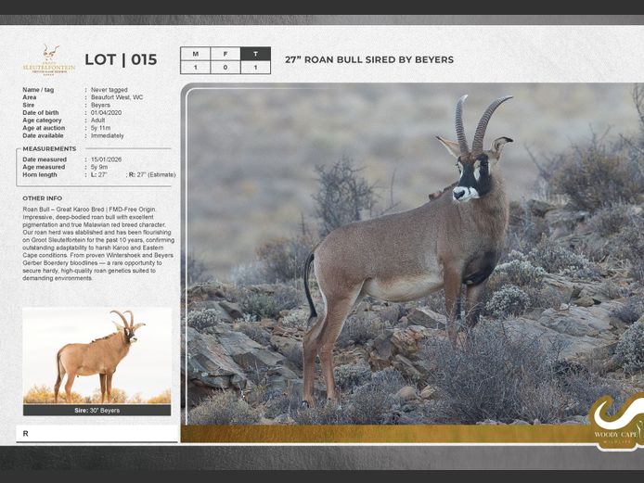Click the 'Never tagged' value
The image size is (644, 483).
109,89
